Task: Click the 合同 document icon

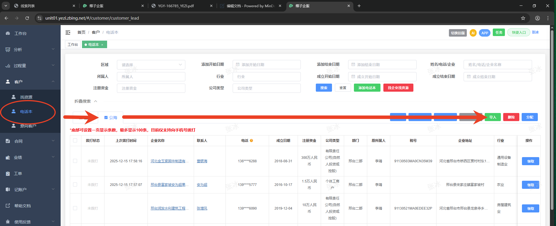Action: click(x=8, y=141)
